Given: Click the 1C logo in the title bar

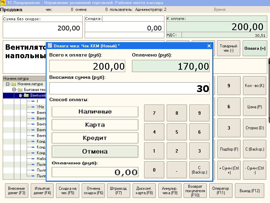Looking at the screenshot, I should pos(3,2).
